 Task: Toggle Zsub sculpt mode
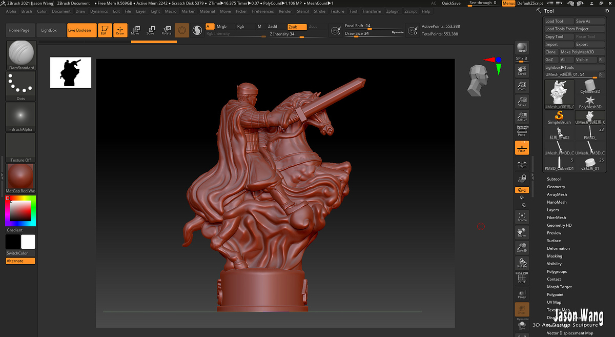(x=297, y=26)
